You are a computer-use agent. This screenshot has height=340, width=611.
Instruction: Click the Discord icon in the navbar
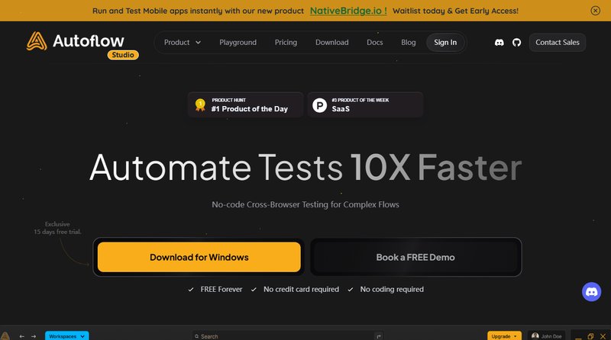(499, 43)
